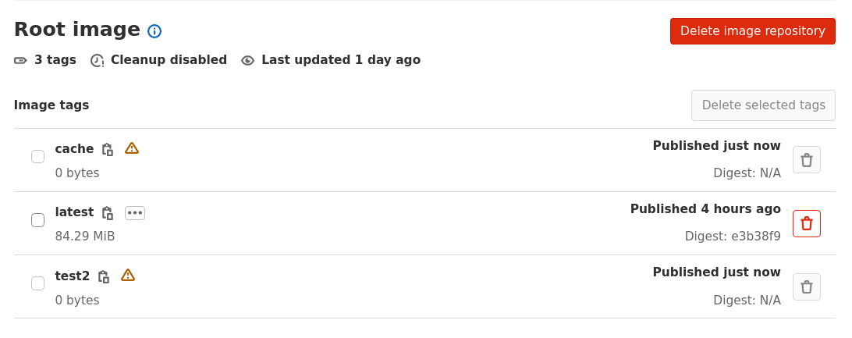The height and width of the screenshot is (338, 852).
Task: Copy the latest tag path
Action: [x=108, y=212]
